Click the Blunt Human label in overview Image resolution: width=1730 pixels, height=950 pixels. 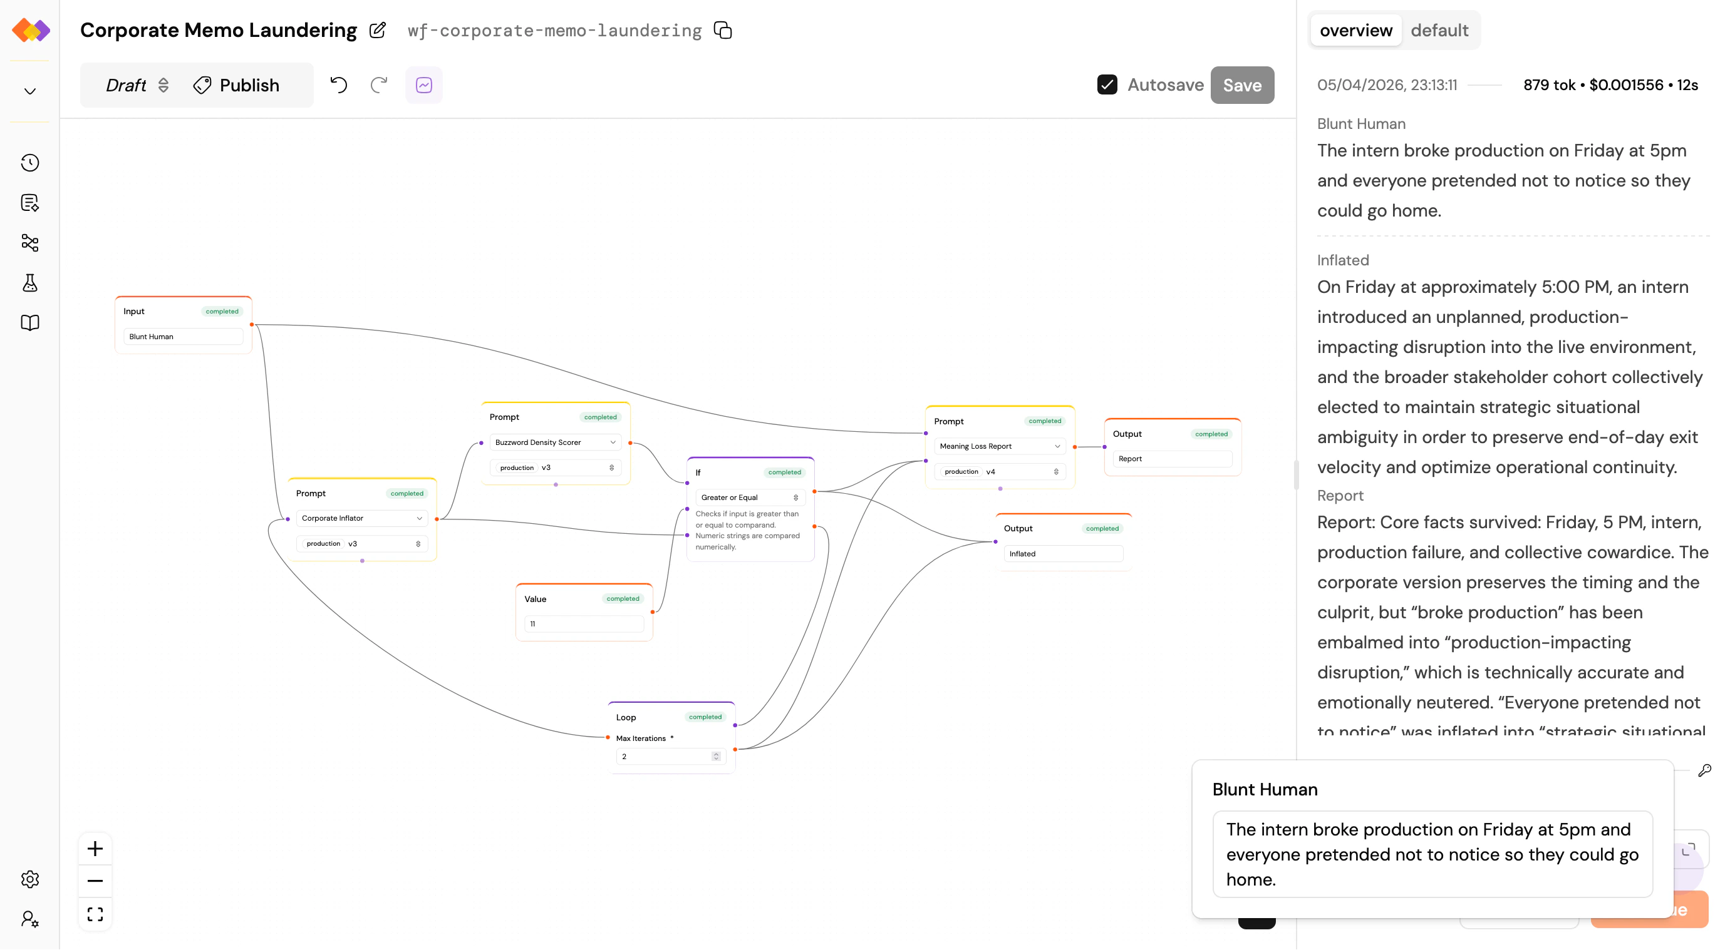[x=1360, y=124]
